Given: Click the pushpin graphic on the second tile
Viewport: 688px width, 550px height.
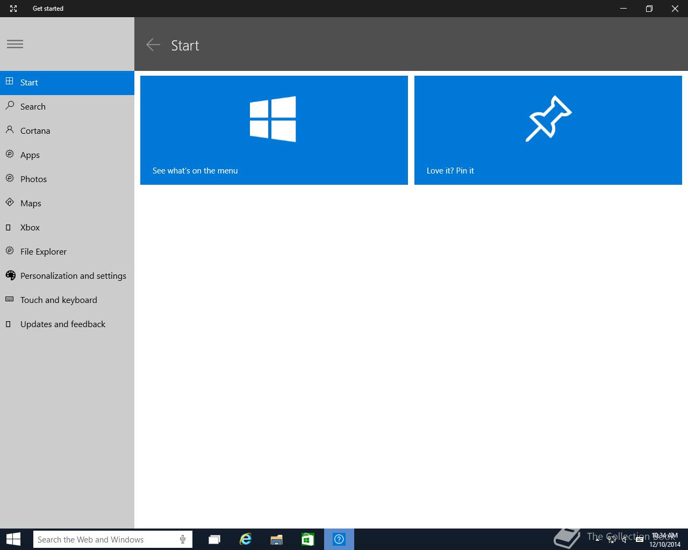Looking at the screenshot, I should click(x=548, y=119).
